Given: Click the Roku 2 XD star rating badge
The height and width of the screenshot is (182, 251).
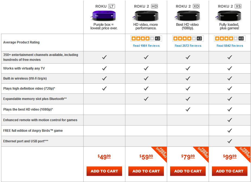Looking at the screenshot, I should pos(188,39).
